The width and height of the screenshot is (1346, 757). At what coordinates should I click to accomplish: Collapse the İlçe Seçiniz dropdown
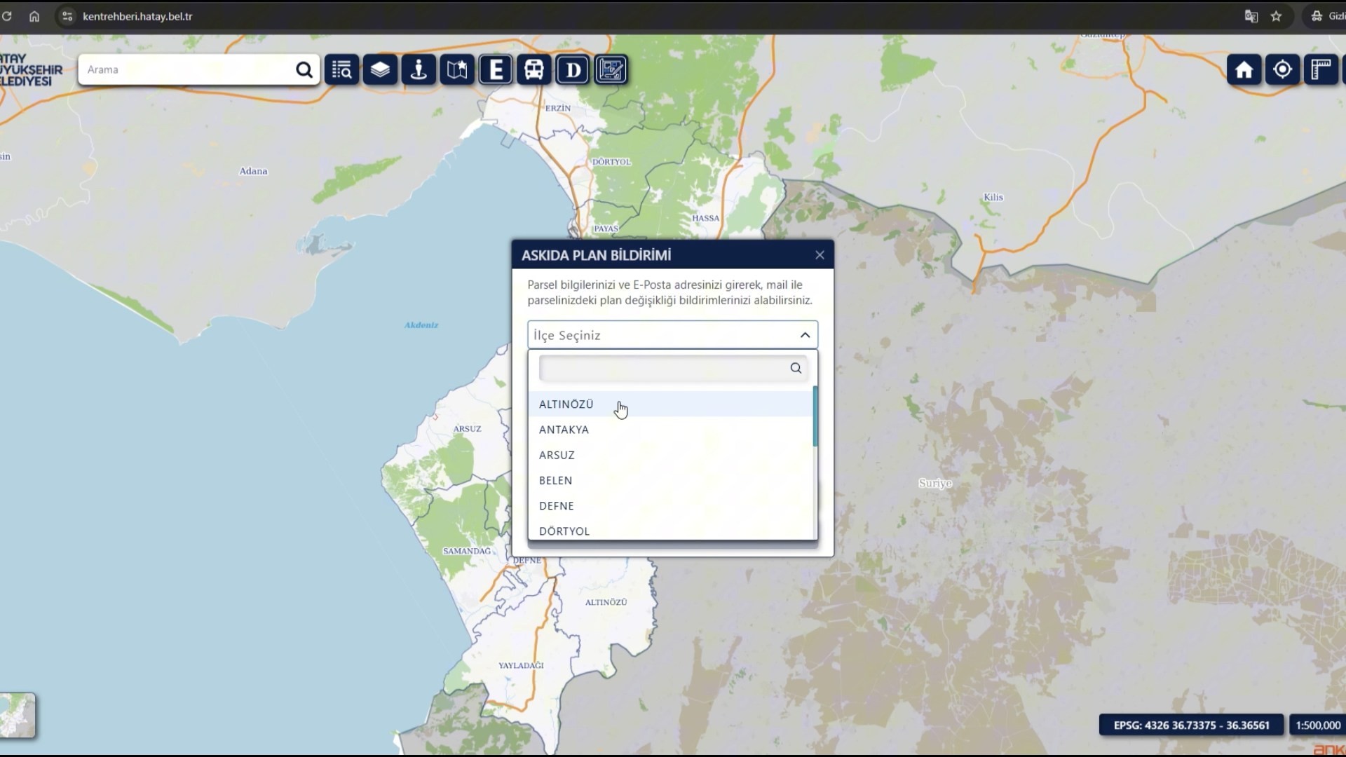click(x=805, y=335)
